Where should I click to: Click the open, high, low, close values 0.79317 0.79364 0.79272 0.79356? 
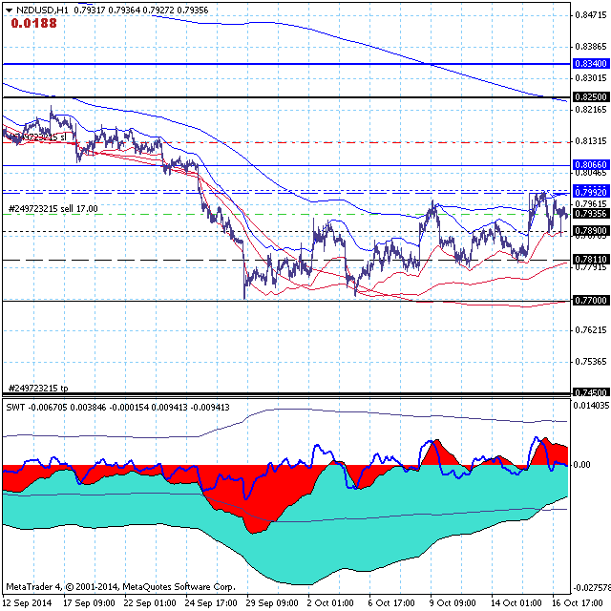point(141,11)
